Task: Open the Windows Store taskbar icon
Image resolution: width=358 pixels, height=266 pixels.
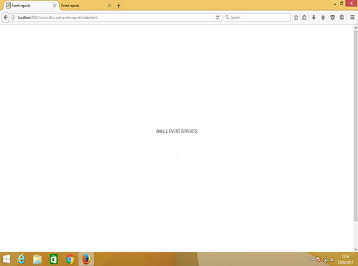Action: tap(54, 259)
